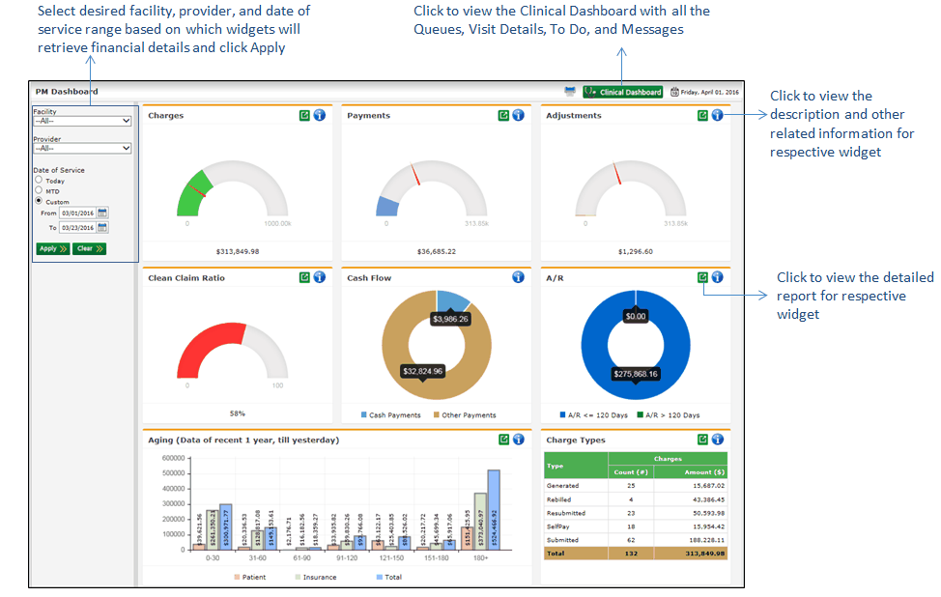This screenshot has width=941, height=597.
Task: View info for Clean Claim Ratio widget
Action: (319, 277)
